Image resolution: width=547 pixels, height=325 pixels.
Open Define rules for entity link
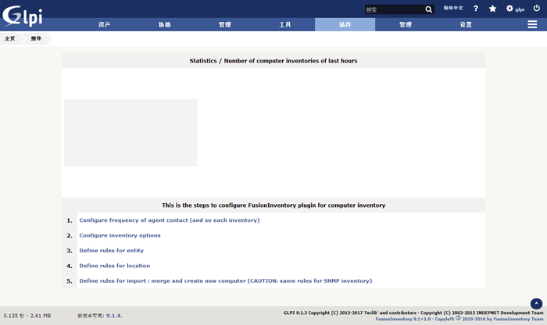click(111, 250)
